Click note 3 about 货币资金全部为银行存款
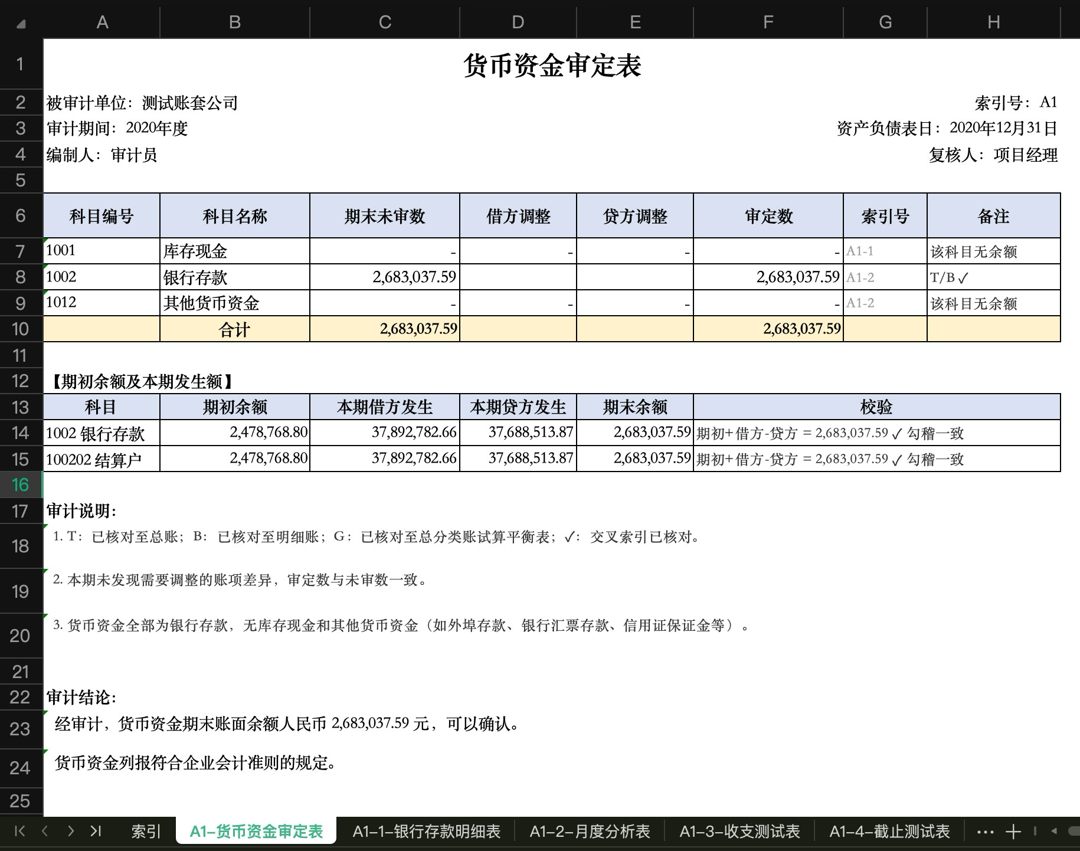 (401, 626)
